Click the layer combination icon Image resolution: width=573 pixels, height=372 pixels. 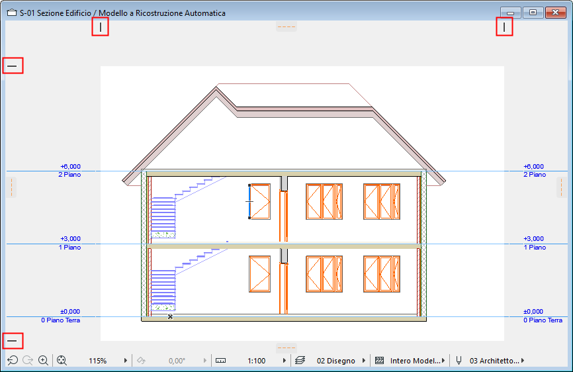(x=300, y=360)
